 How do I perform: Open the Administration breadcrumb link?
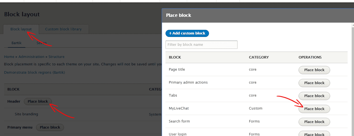pos(31,57)
